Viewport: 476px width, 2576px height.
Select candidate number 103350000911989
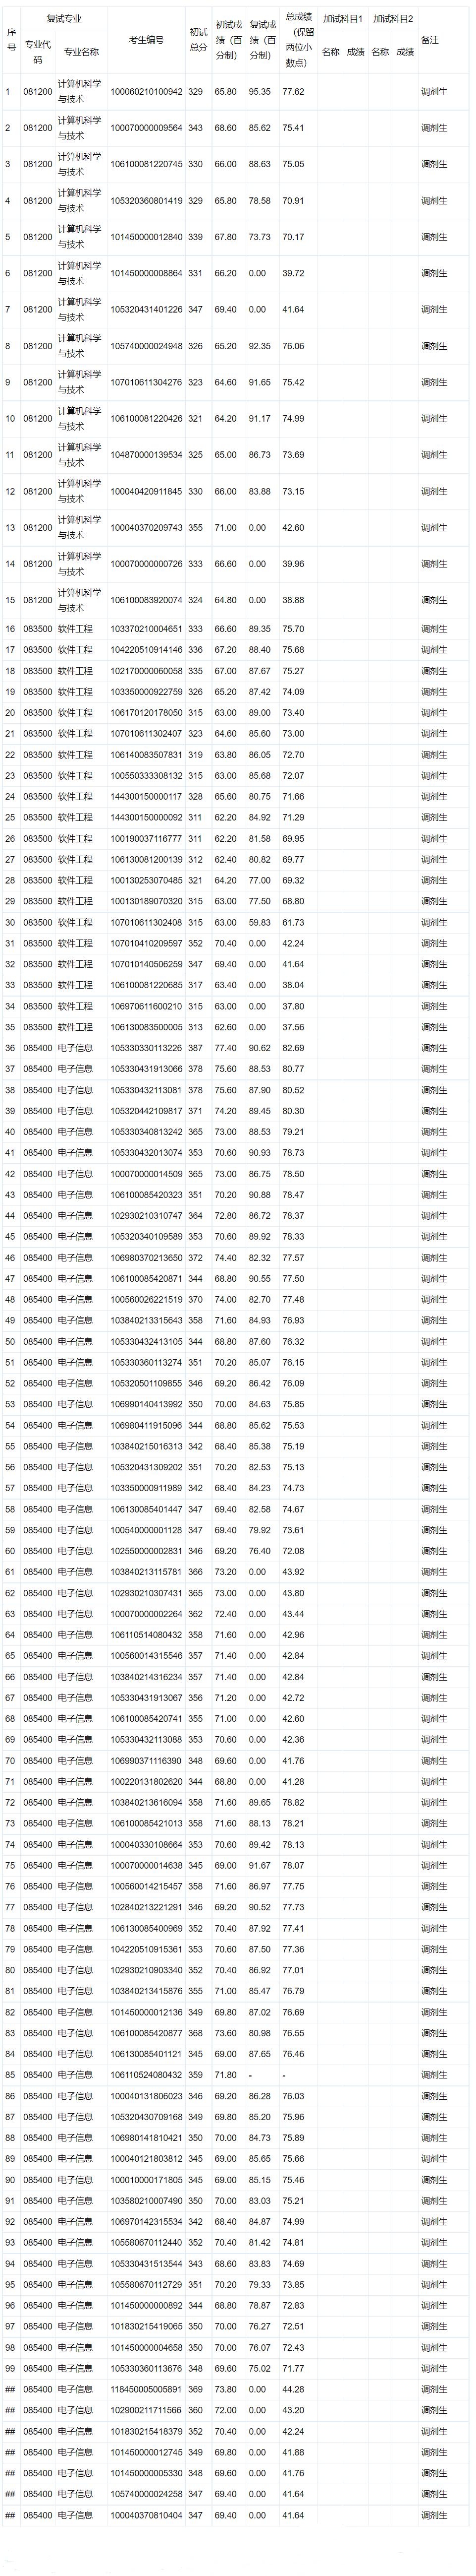[146, 1488]
